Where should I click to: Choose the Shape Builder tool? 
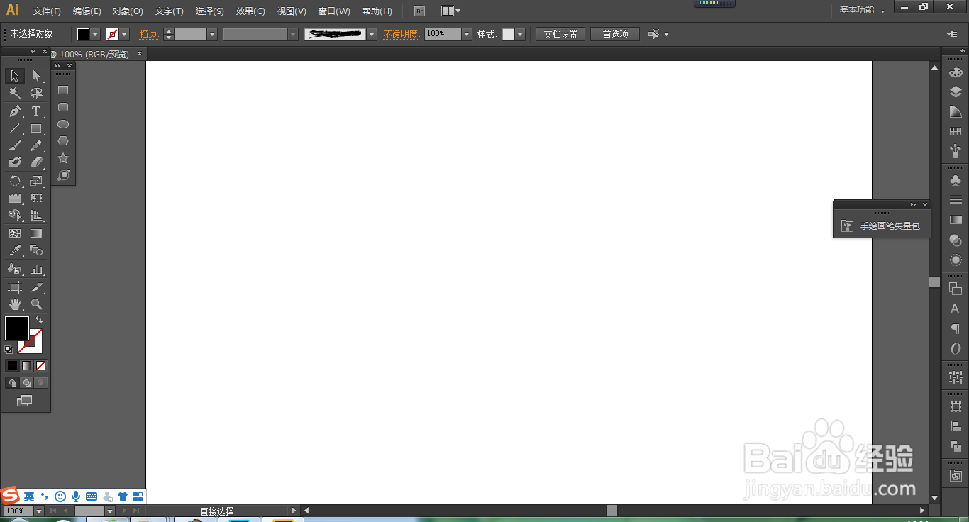[x=15, y=216]
